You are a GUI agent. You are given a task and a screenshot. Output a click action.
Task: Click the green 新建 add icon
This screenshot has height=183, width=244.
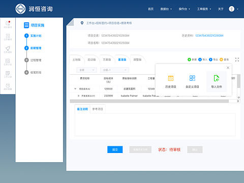click(189, 59)
